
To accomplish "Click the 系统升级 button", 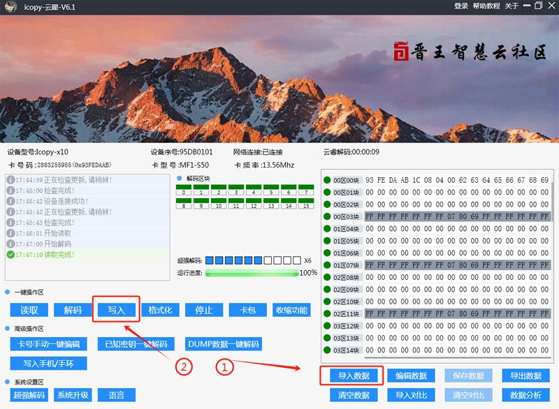I will (73, 395).
